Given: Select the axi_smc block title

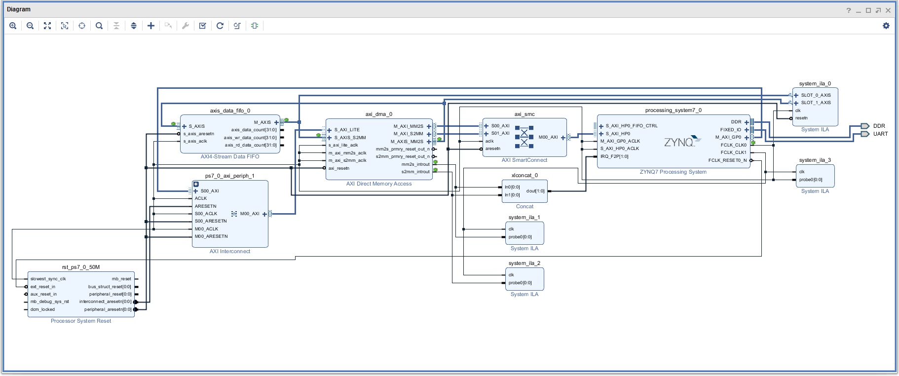Looking at the screenshot, I should 524,114.
